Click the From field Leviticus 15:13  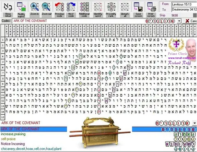[184, 5]
